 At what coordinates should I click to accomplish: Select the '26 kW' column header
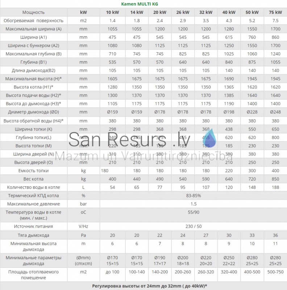[x=183, y=12]
